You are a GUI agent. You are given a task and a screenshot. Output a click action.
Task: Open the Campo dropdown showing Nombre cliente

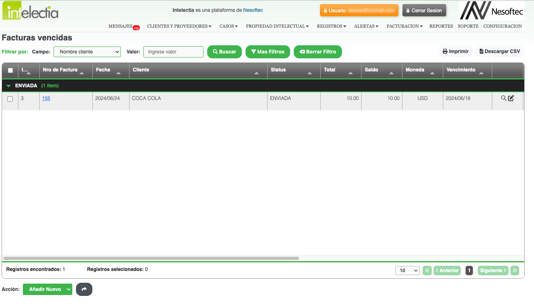point(87,52)
